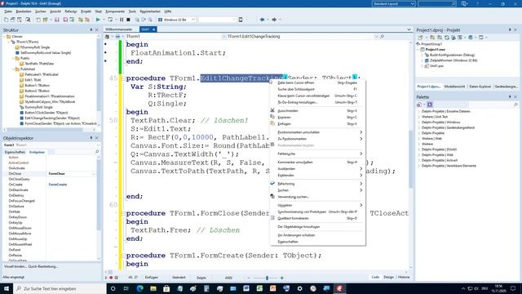The width and height of the screenshot is (522, 294).
Task: Switch to the Daten Explorer tab
Action: 480,87
